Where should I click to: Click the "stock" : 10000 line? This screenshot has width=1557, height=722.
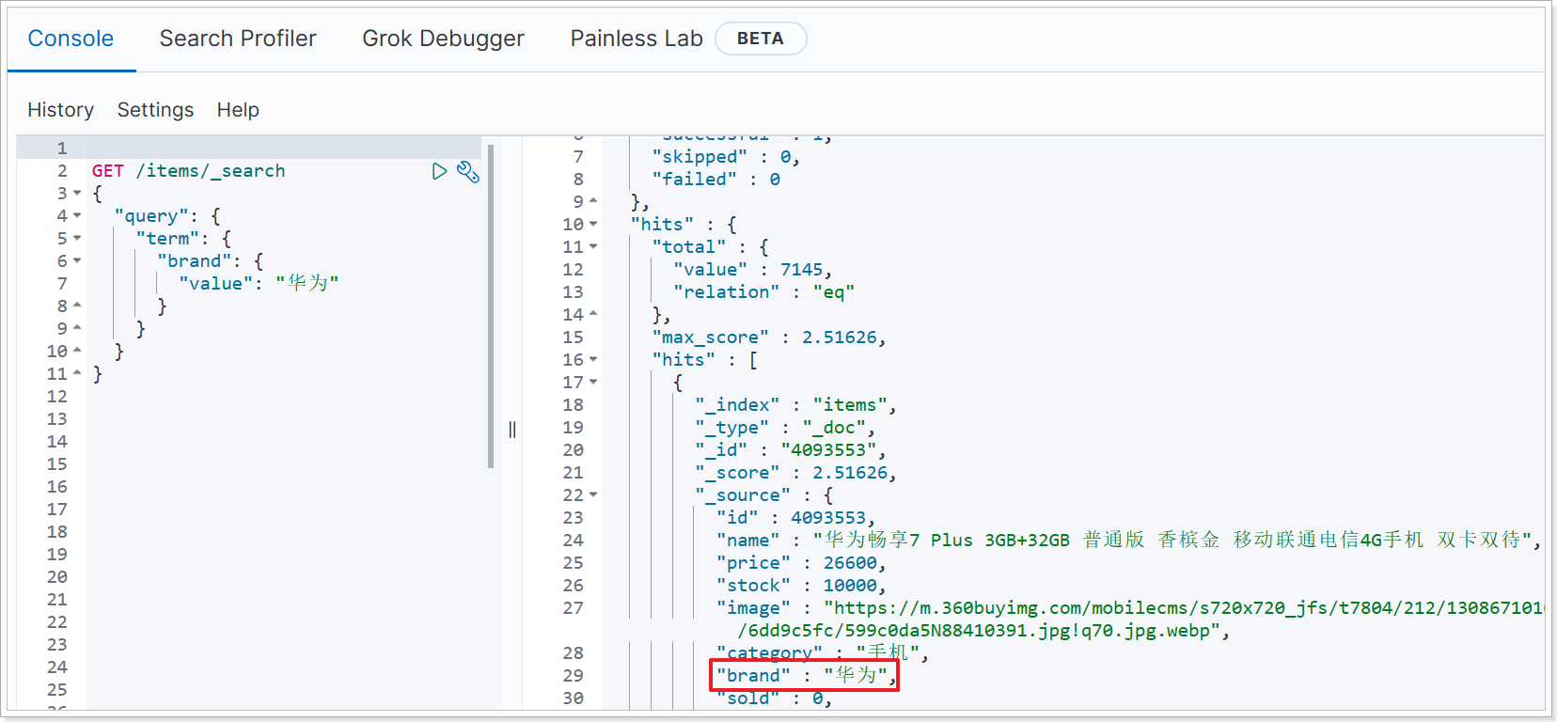[801, 586]
